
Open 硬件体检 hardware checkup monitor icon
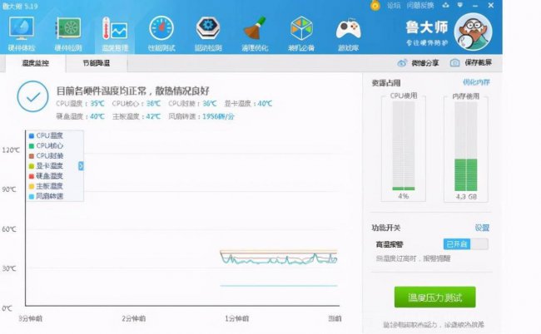(x=22, y=29)
